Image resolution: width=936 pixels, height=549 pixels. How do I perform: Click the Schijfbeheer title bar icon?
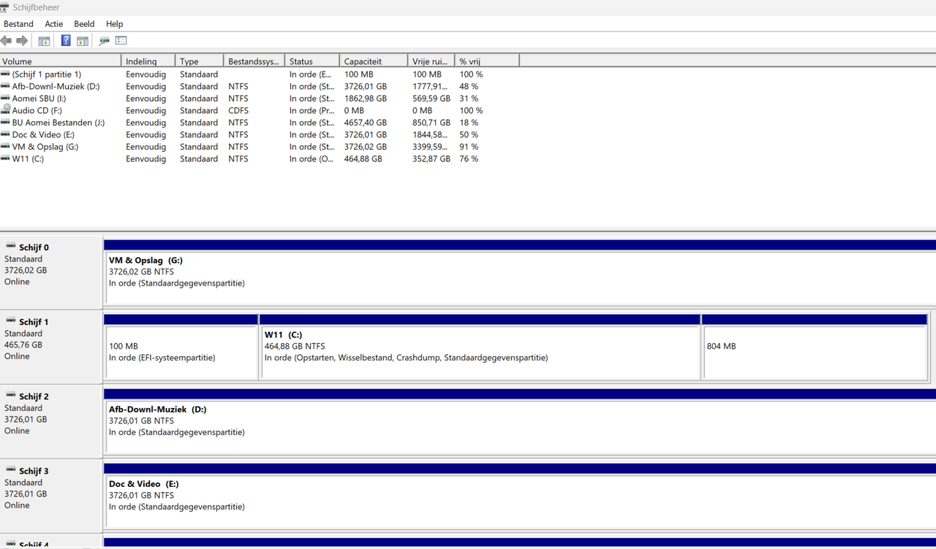[5, 7]
